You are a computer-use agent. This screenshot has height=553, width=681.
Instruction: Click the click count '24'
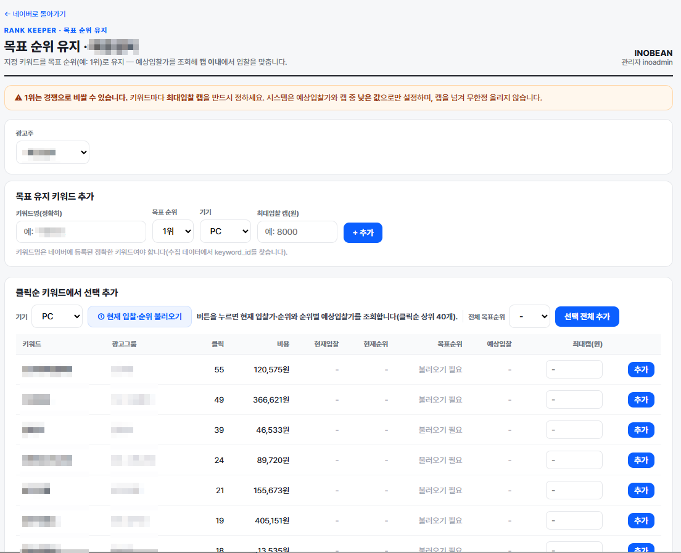tap(220, 460)
